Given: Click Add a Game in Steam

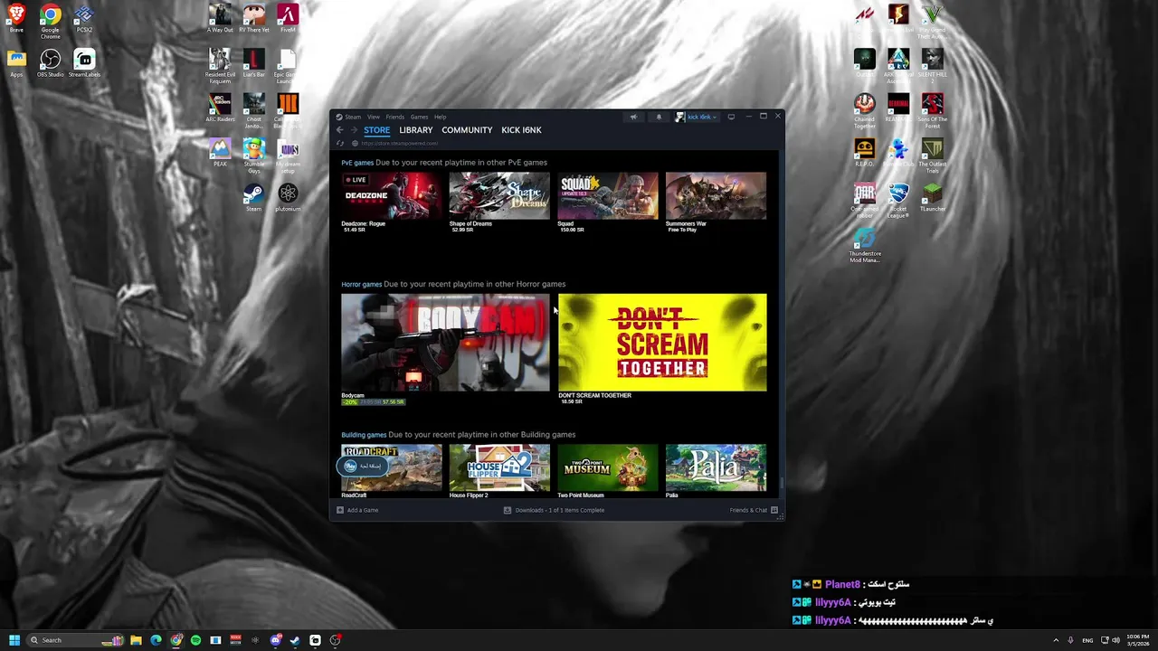Looking at the screenshot, I should [357, 510].
